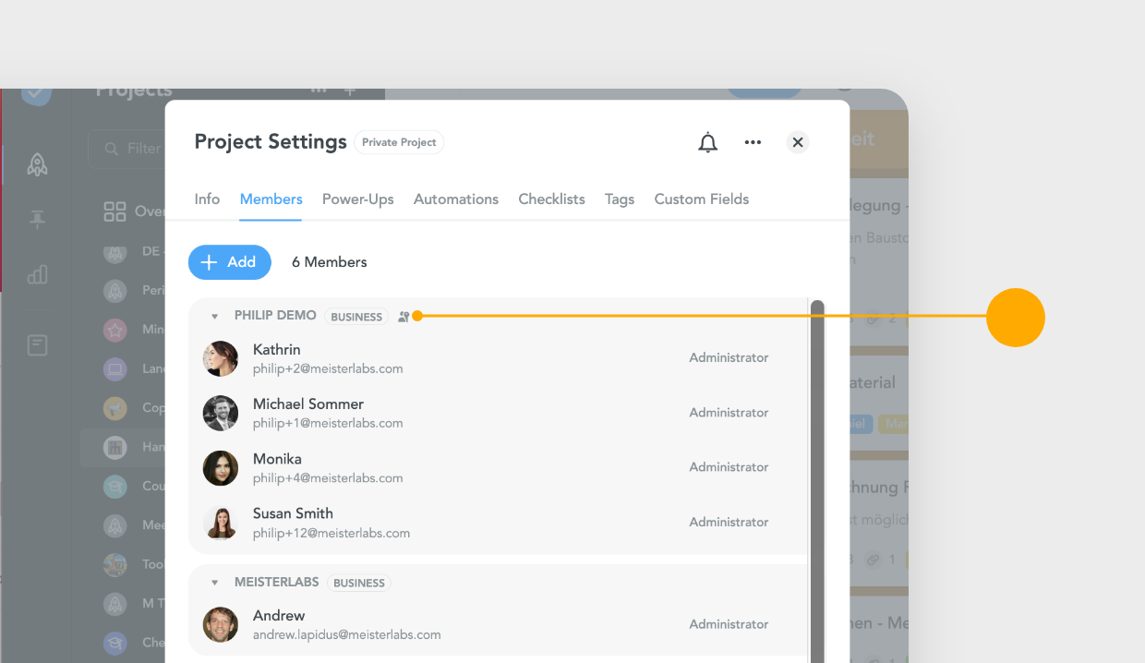Open Monika's Administrator role dropdown
This screenshot has width=1145, height=663.
pyautogui.click(x=728, y=467)
